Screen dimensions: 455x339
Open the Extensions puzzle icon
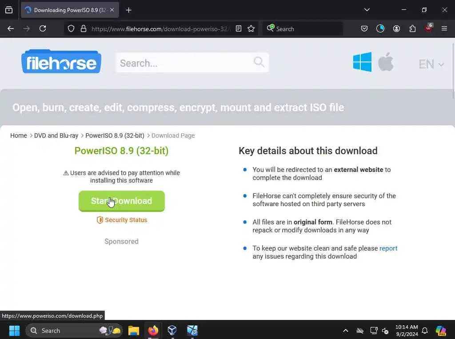click(x=412, y=29)
